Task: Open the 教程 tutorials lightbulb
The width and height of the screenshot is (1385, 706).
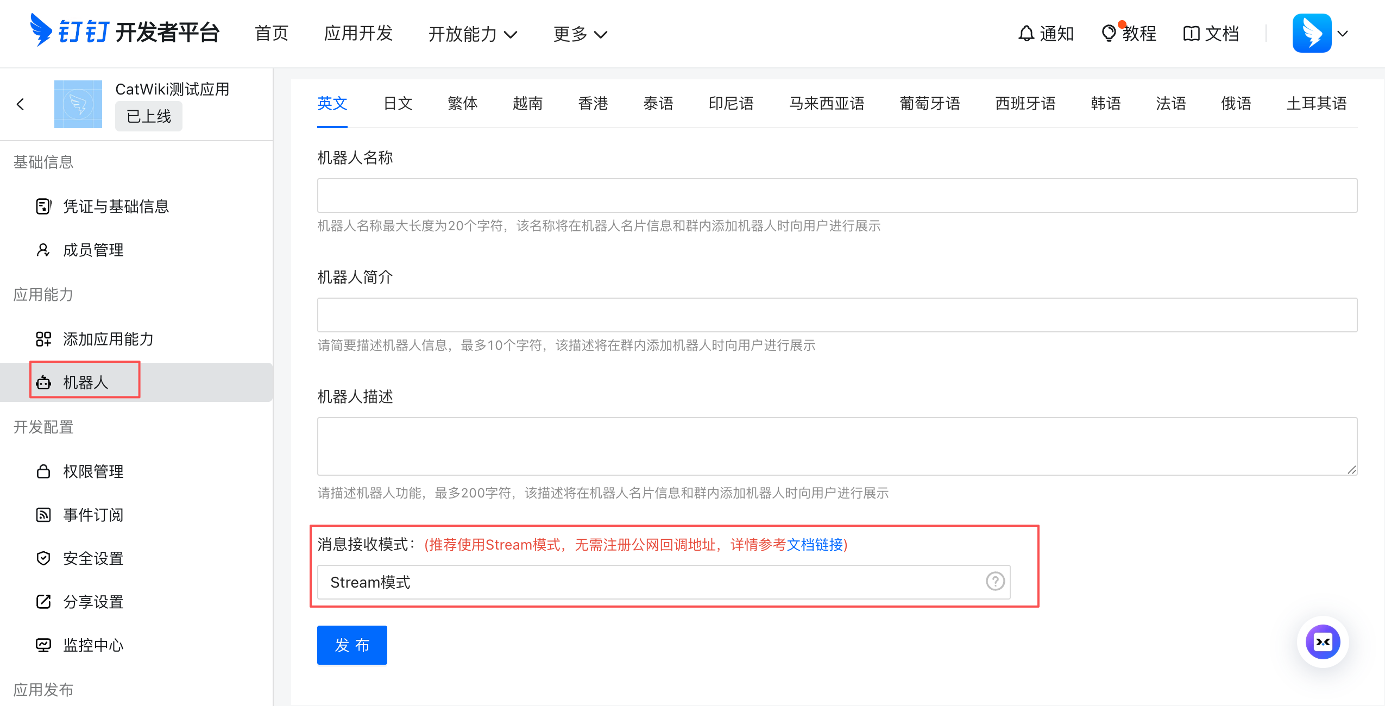Action: point(1111,34)
